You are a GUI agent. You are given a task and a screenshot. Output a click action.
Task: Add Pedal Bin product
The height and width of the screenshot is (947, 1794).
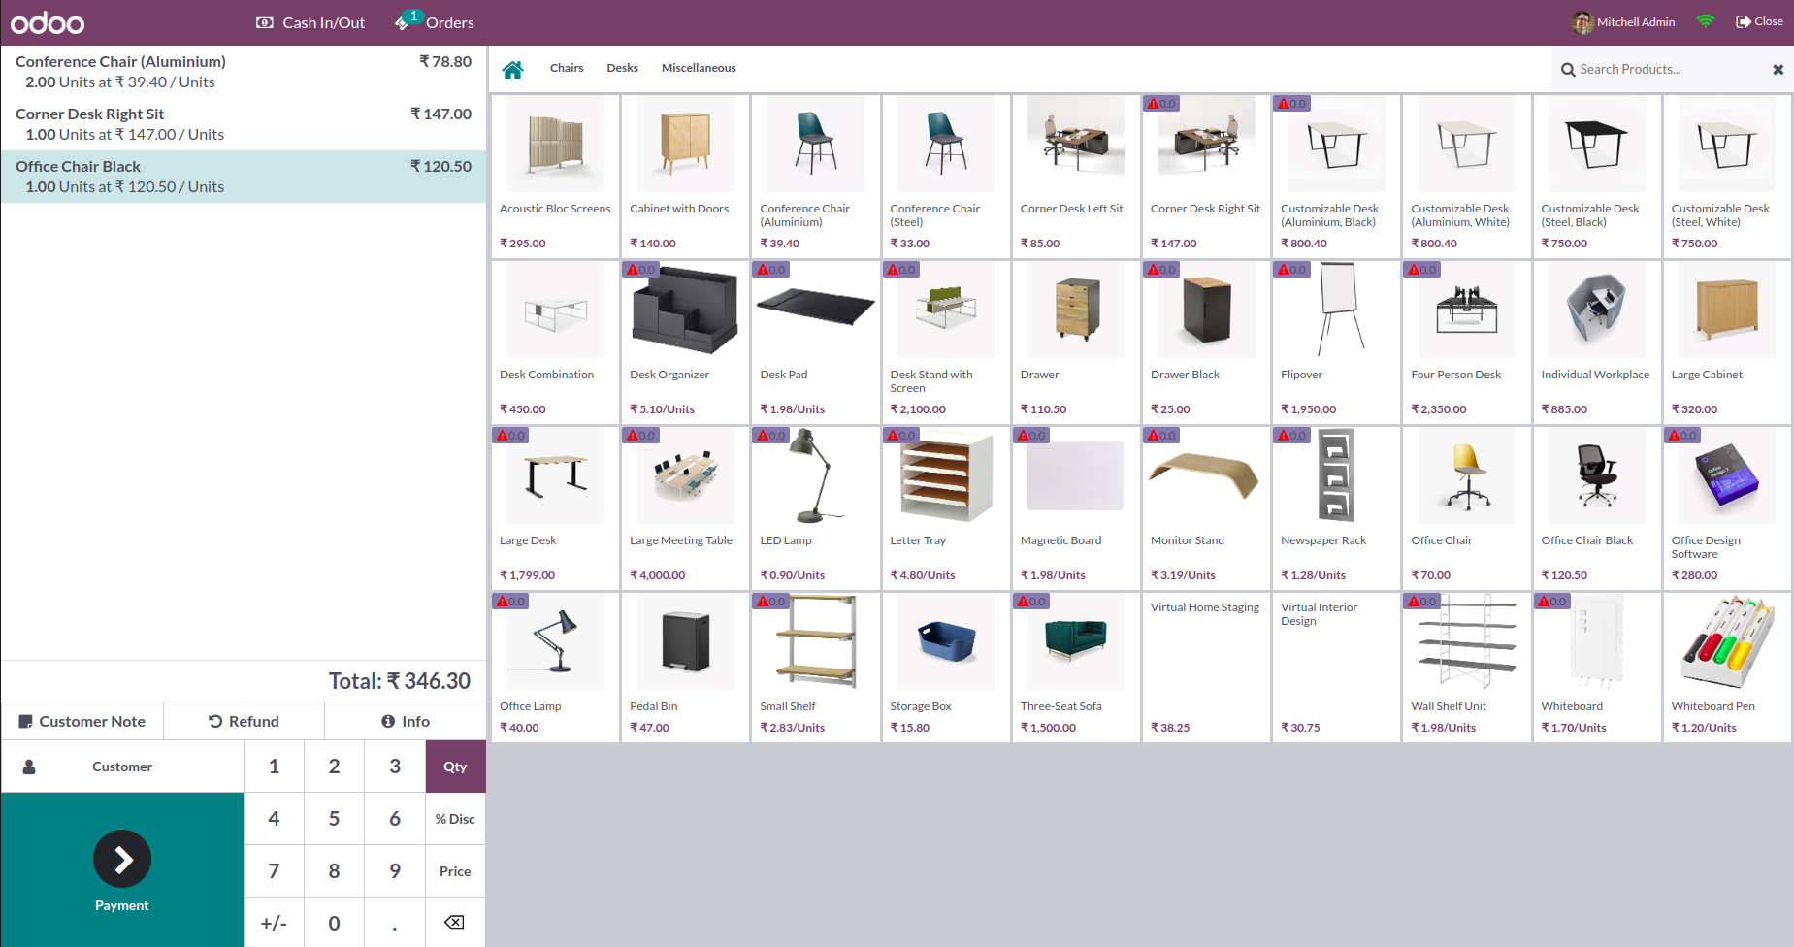[x=685, y=668]
